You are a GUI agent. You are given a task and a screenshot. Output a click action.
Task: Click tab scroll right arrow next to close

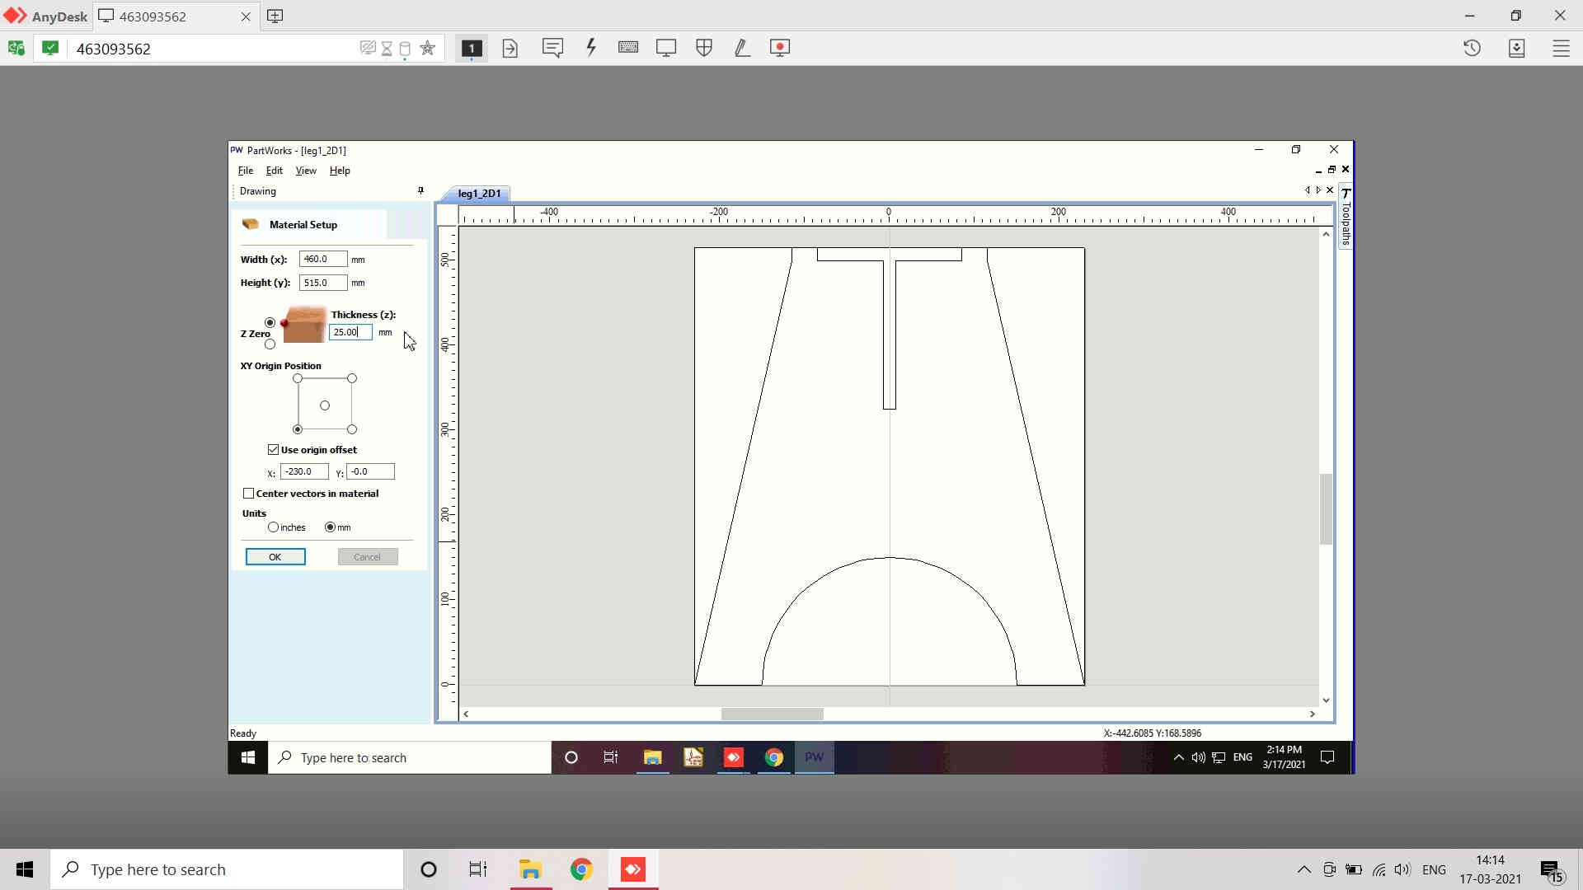click(1318, 190)
